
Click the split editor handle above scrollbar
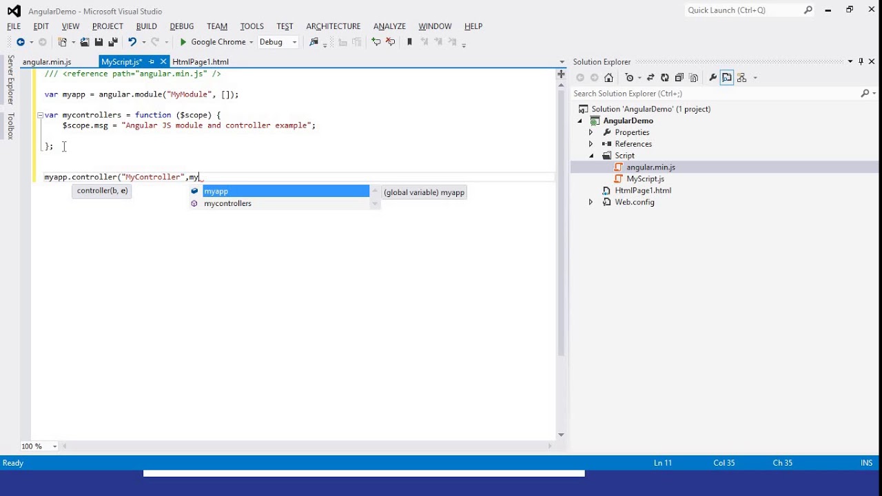tap(561, 74)
